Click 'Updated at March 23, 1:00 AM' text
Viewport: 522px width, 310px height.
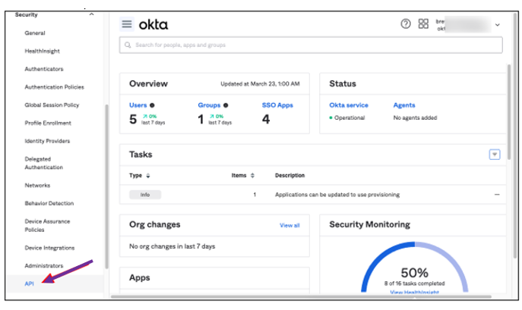pos(260,84)
